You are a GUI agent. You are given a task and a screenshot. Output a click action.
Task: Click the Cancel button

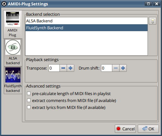point(125,129)
